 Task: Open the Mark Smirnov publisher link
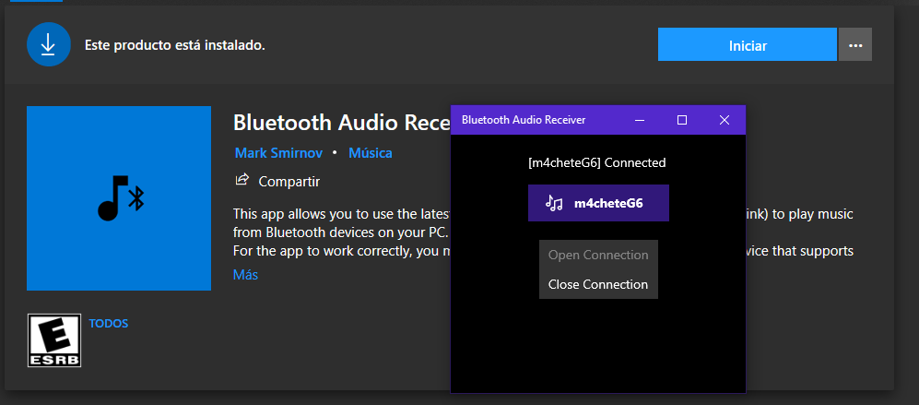(278, 153)
